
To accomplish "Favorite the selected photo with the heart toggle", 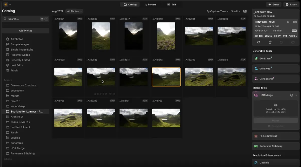I will pos(258,42).
